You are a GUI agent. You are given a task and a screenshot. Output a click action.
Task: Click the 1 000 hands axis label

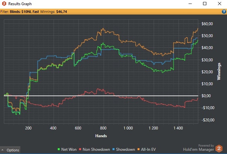(x=128, y=128)
